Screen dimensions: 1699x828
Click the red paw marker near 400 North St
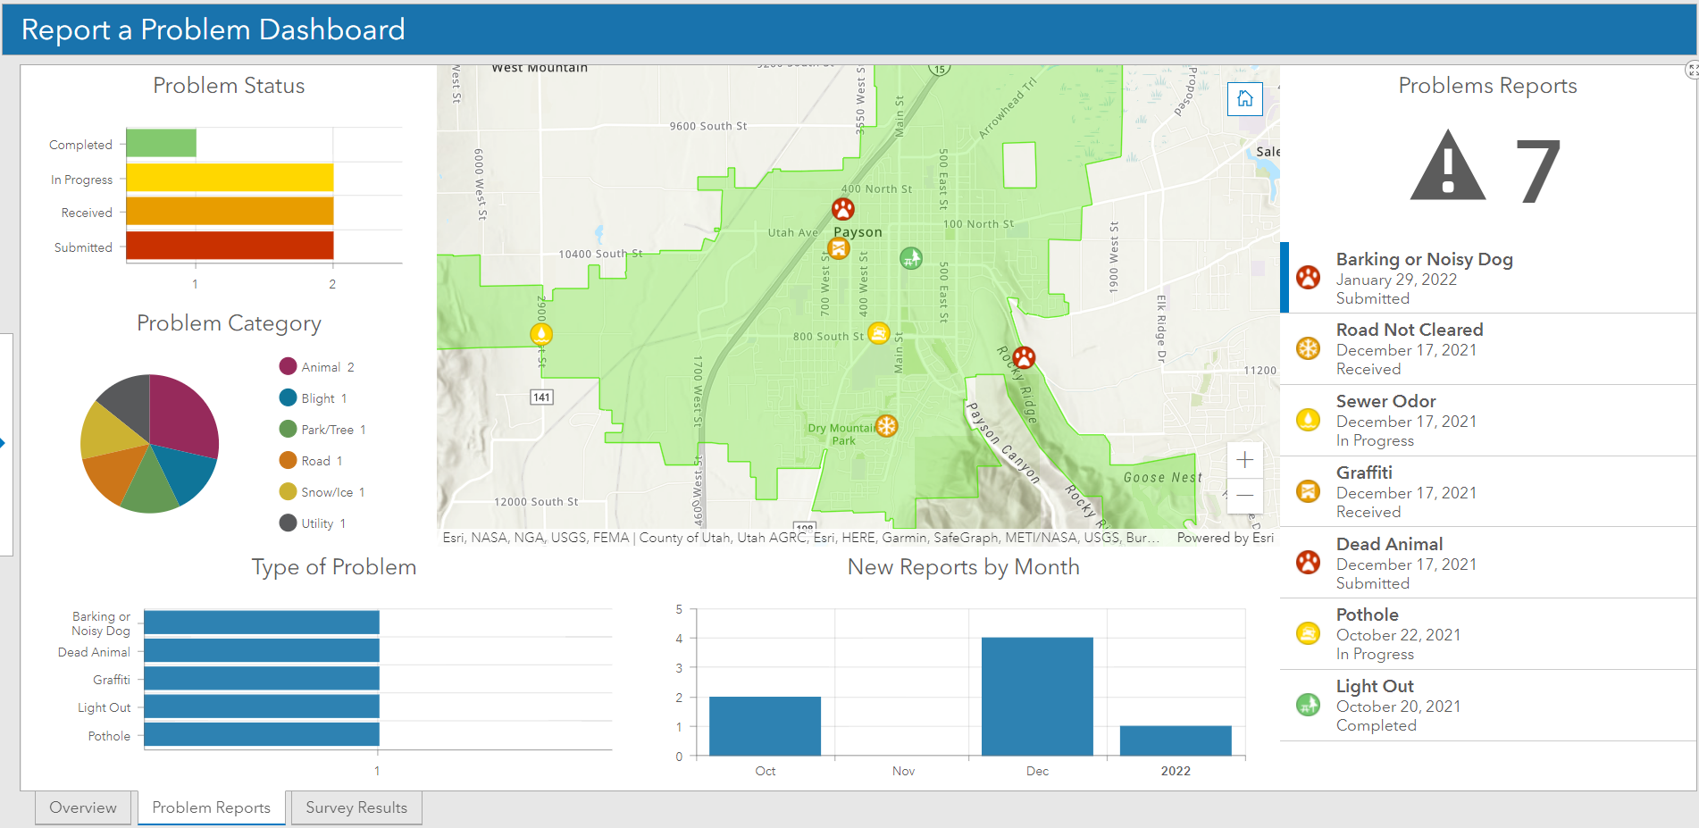pyautogui.click(x=843, y=209)
